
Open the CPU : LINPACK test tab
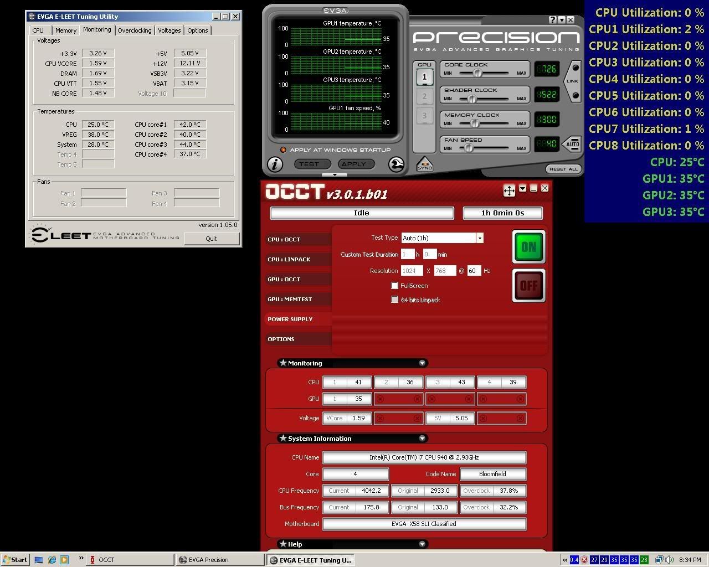click(299, 259)
